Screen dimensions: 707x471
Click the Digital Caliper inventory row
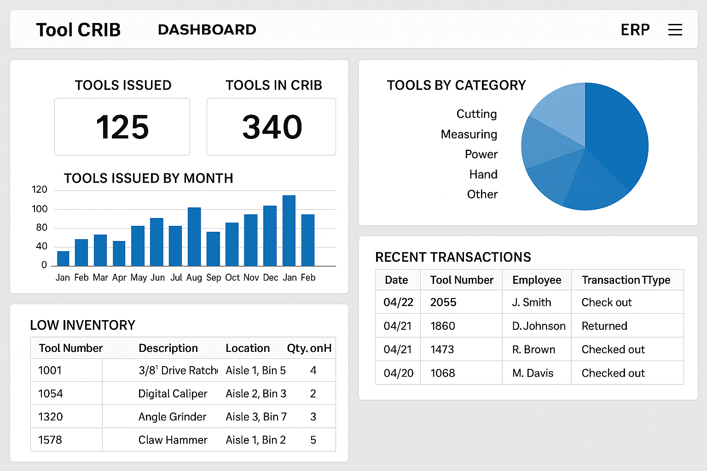pyautogui.click(x=173, y=393)
